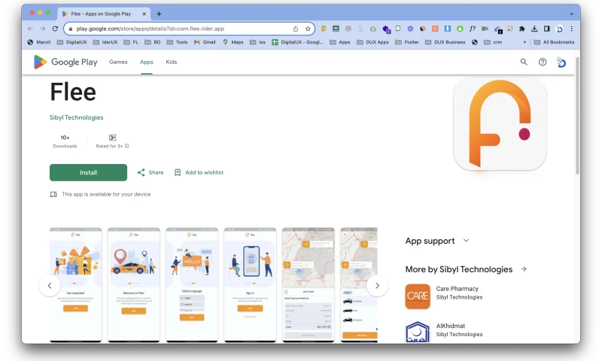Image resolution: width=602 pixels, height=361 pixels.
Task: Expand the App support section
Action: pos(466,241)
